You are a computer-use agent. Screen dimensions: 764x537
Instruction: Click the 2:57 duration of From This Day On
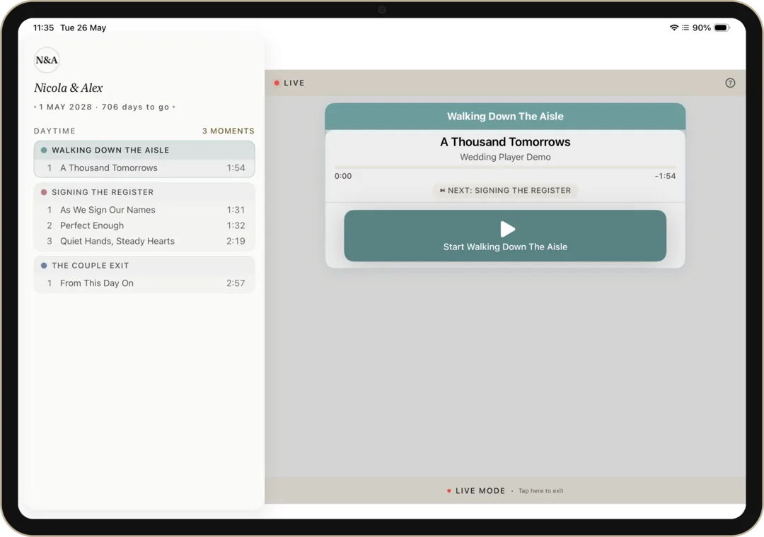pos(236,283)
